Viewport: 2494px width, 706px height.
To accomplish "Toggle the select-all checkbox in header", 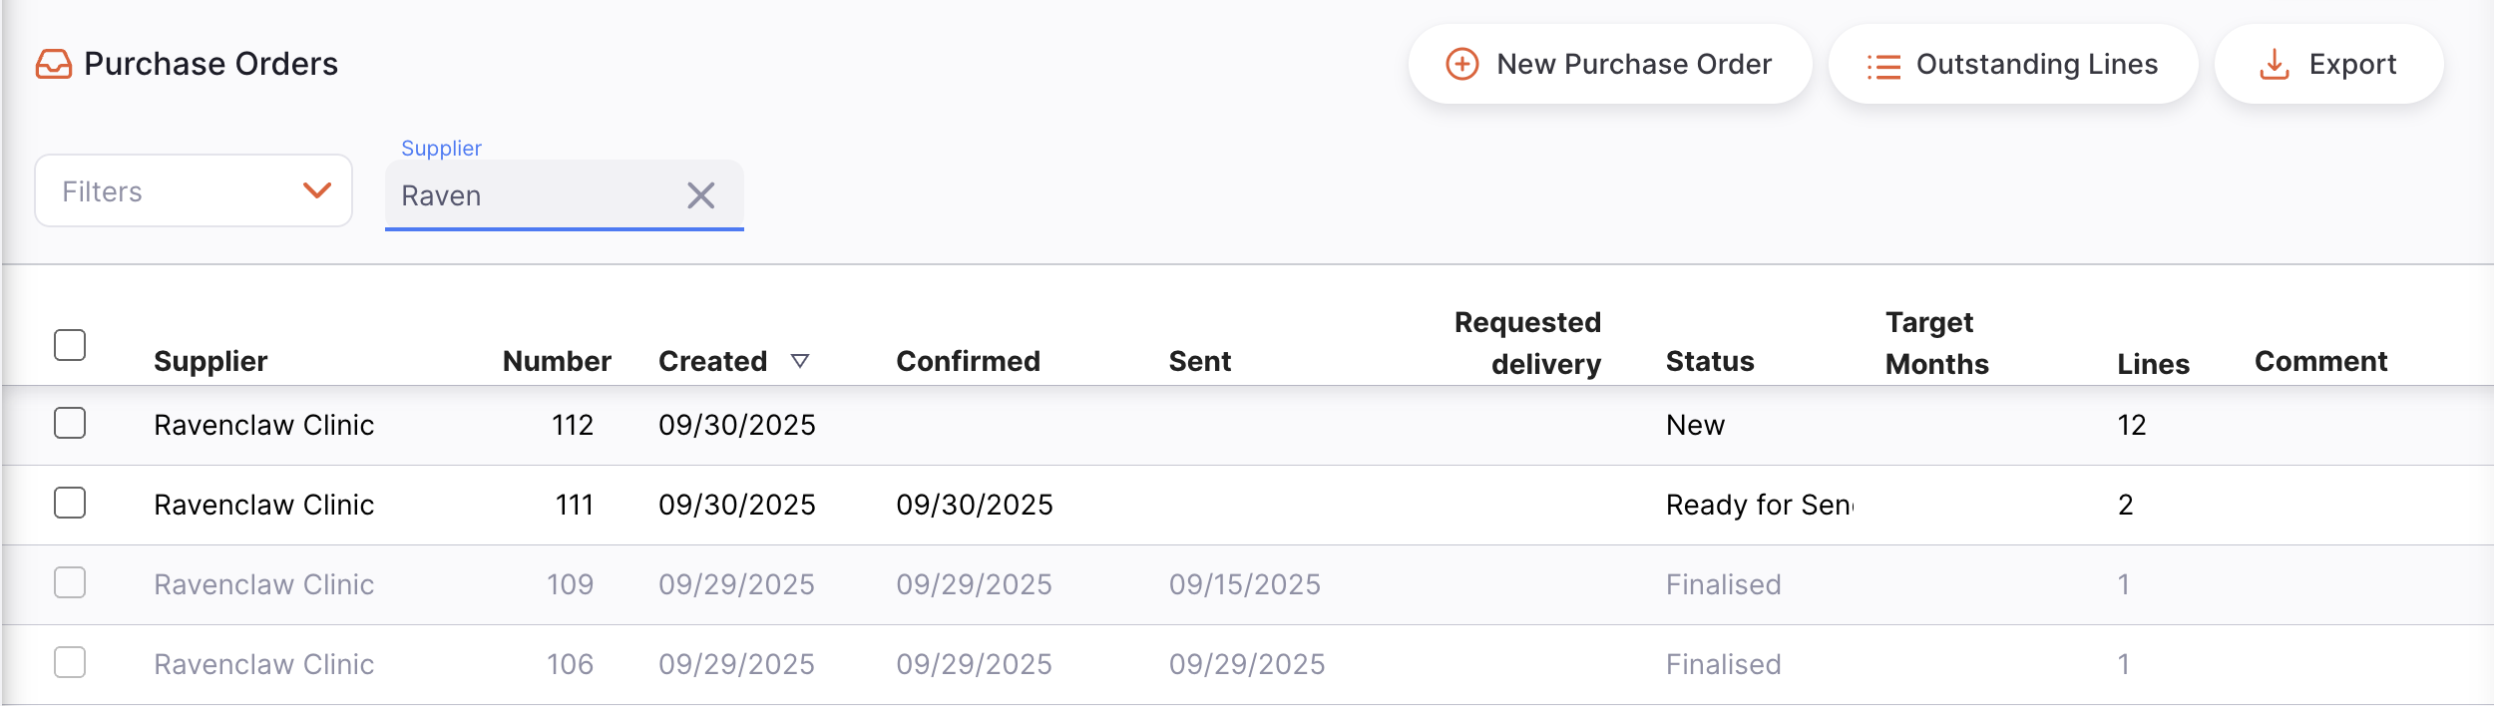I will pyautogui.click(x=70, y=345).
